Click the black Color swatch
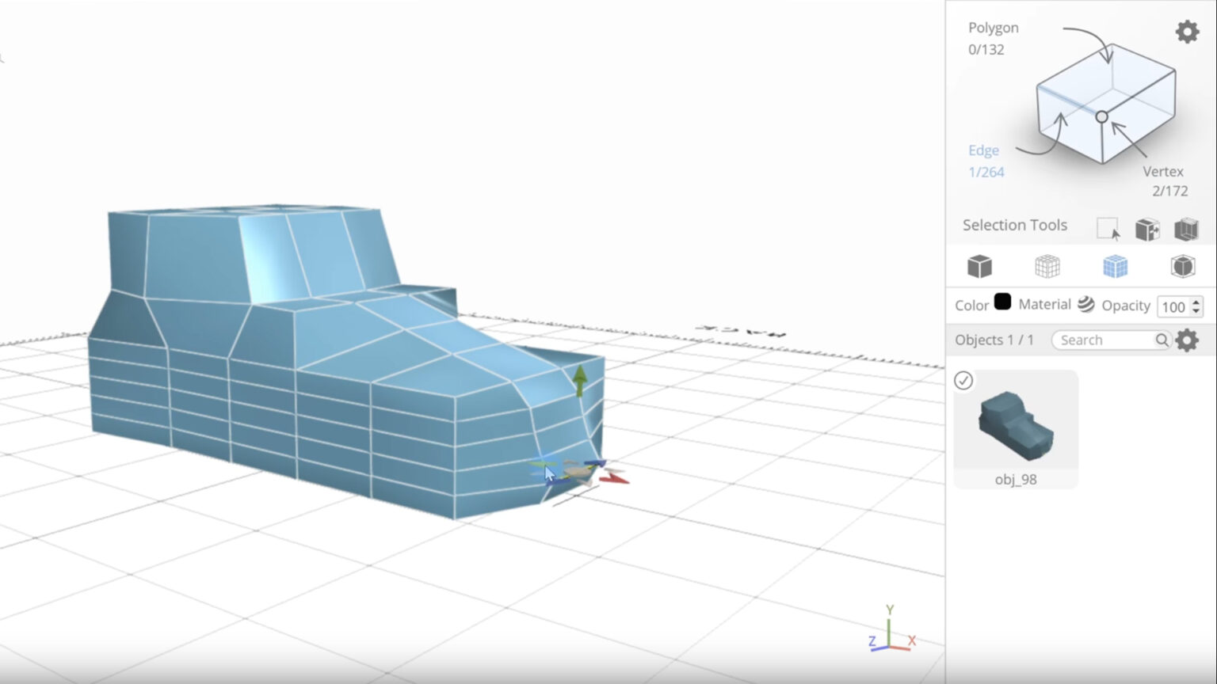 1002,302
